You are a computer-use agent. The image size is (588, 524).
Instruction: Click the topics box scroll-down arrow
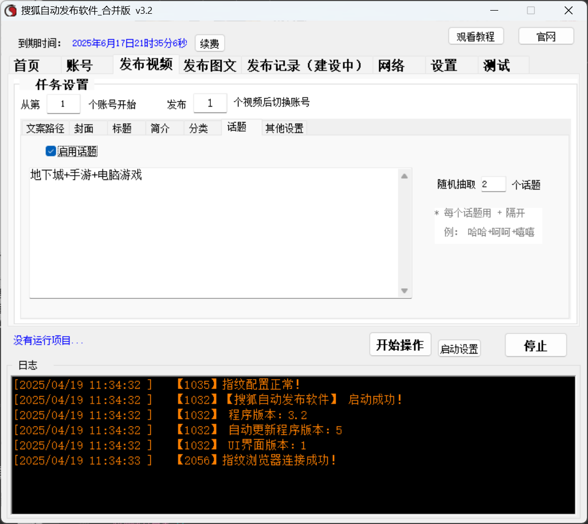point(404,291)
